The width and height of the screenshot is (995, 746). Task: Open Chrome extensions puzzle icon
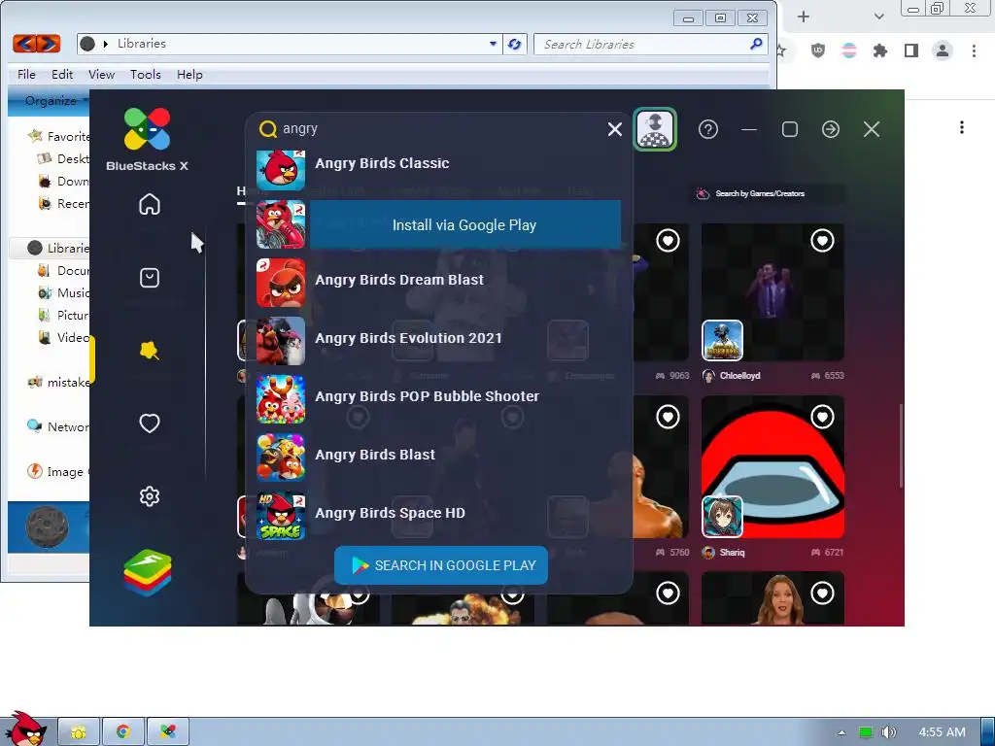pos(879,51)
